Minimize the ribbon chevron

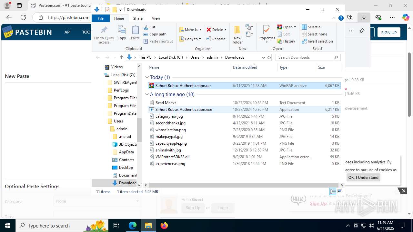334,18
